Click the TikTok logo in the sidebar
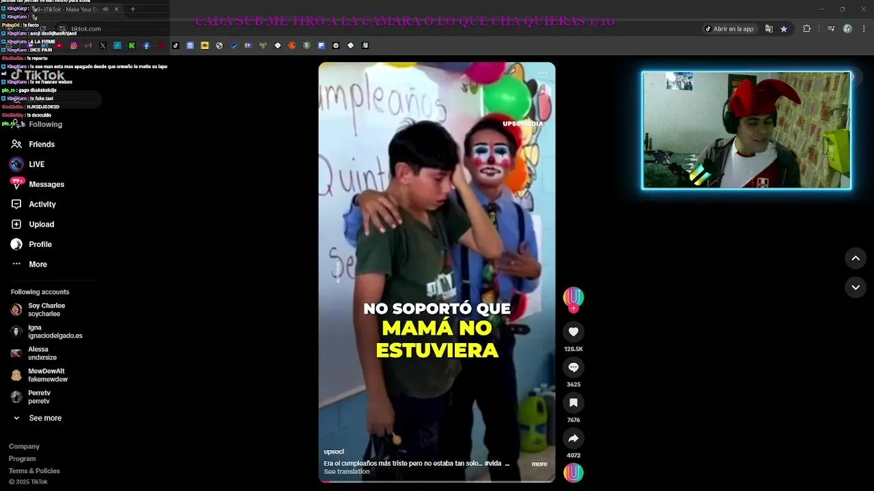874x491 pixels. pyautogui.click(x=38, y=76)
